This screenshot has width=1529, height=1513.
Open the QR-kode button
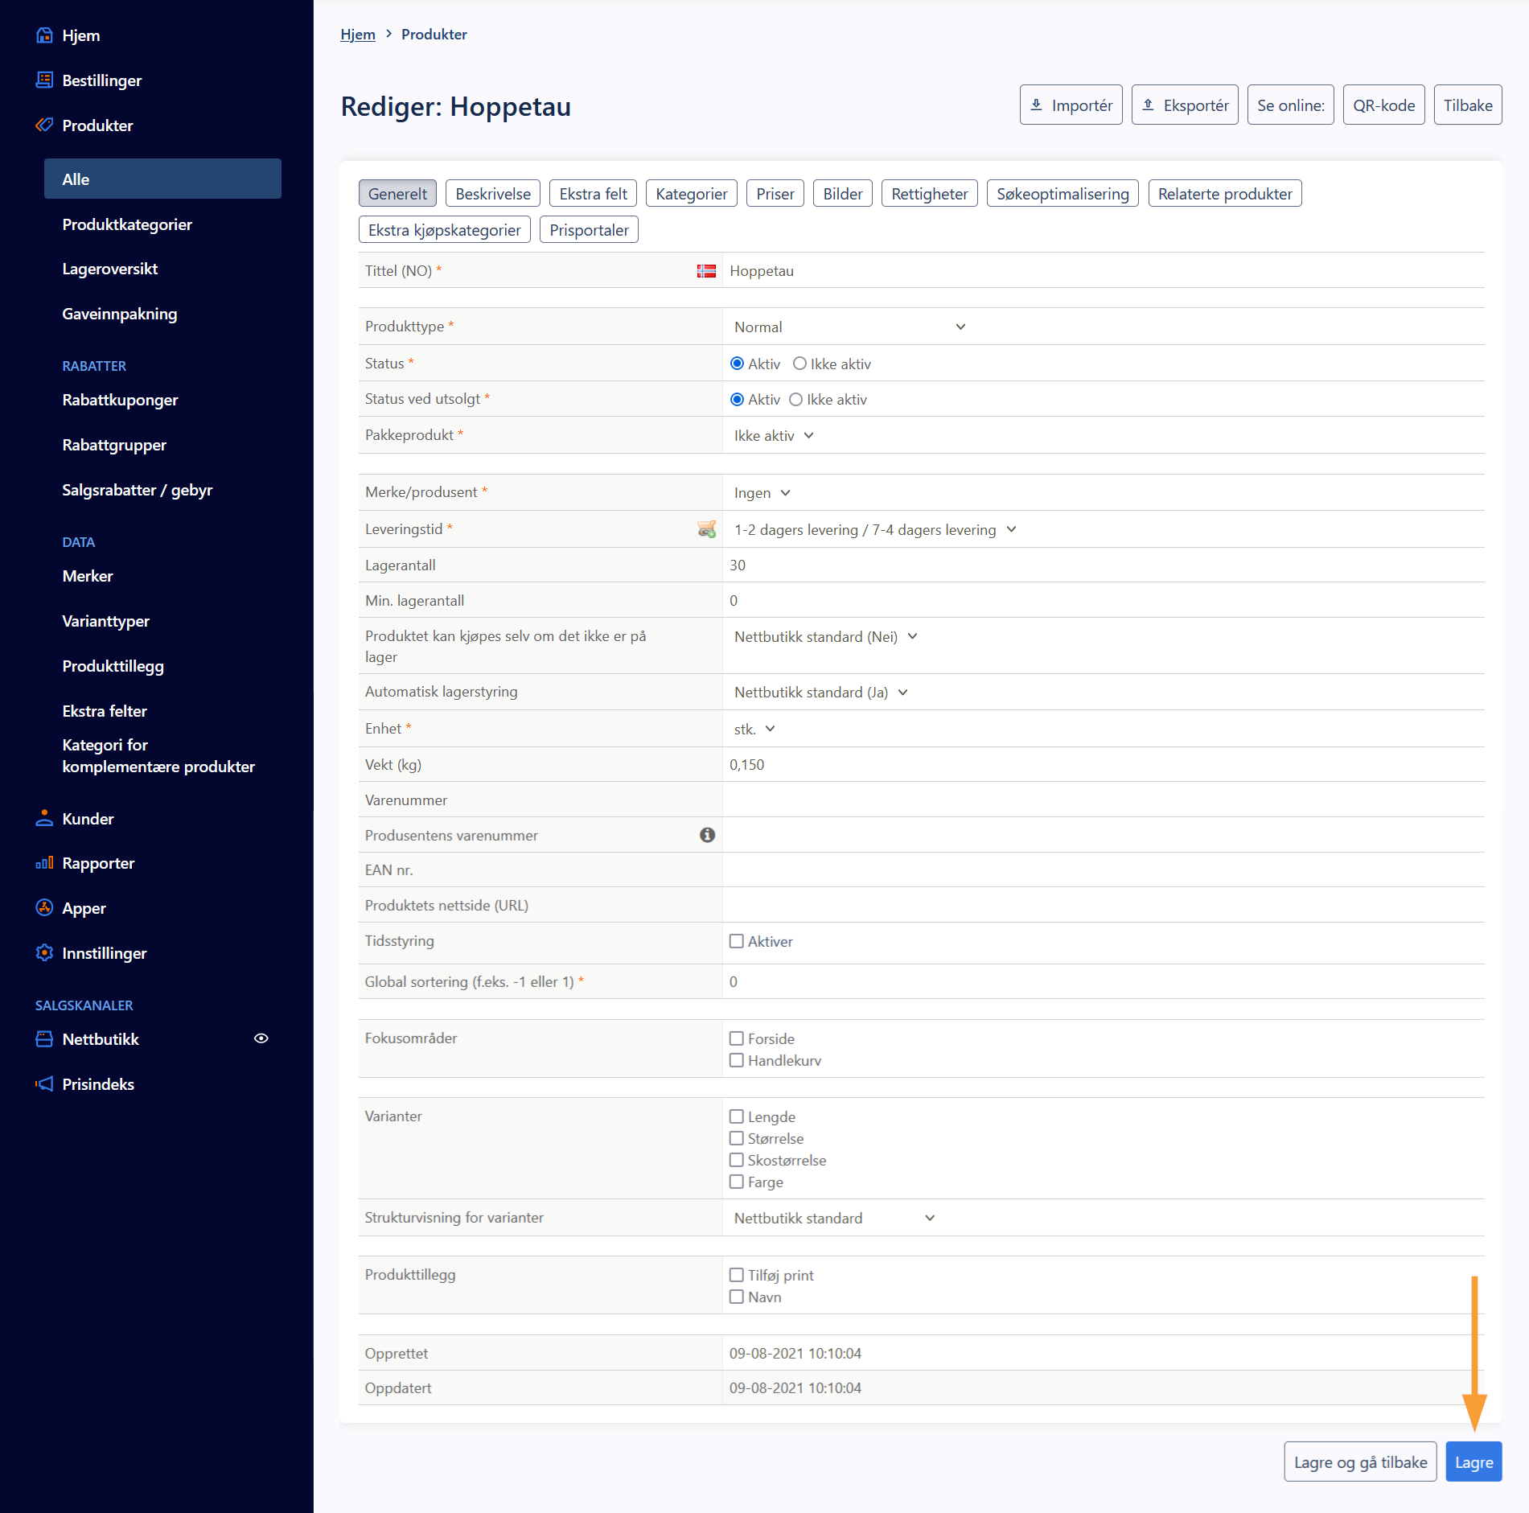tap(1383, 105)
